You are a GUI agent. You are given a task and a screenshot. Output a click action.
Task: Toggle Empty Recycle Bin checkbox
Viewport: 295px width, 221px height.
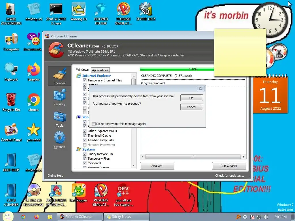85,154
